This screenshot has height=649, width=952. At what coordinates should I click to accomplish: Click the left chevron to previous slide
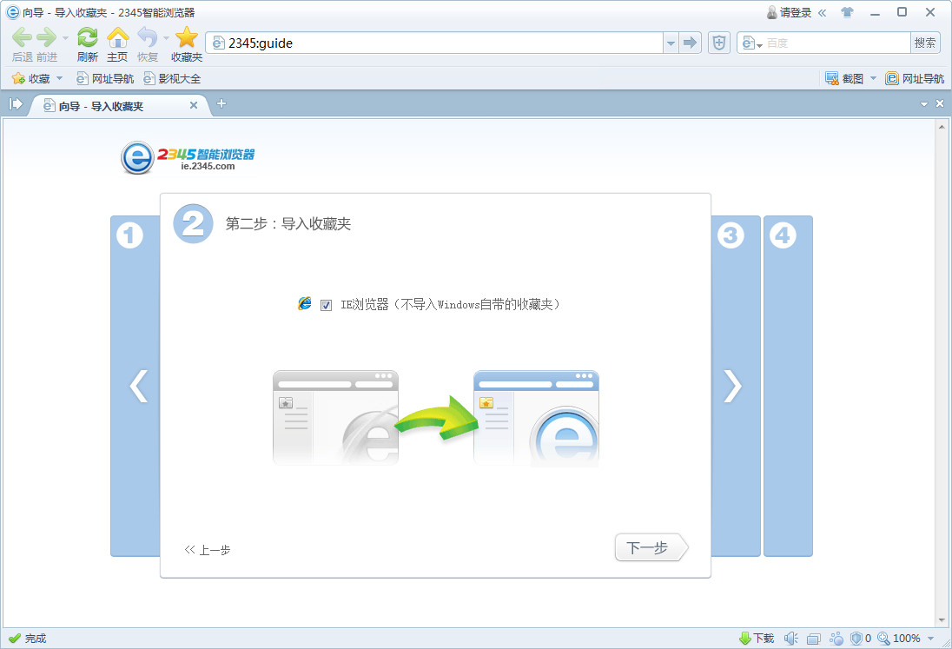tap(138, 386)
